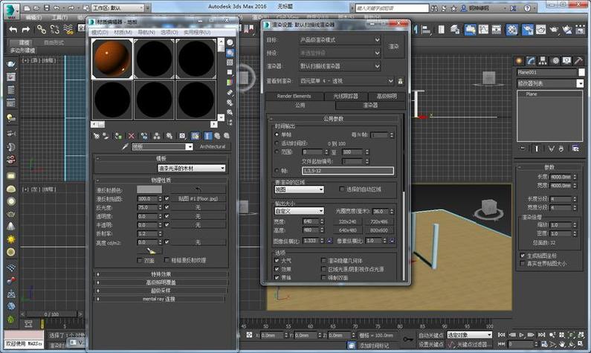
Task: Open the 渲染器 renderer dropdown
Action: click(339, 66)
